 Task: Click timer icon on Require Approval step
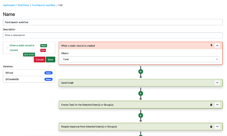click(x=211, y=126)
